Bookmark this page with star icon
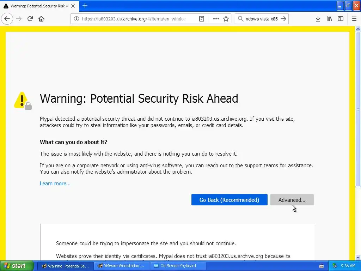This screenshot has height=271, width=361. coord(226,19)
